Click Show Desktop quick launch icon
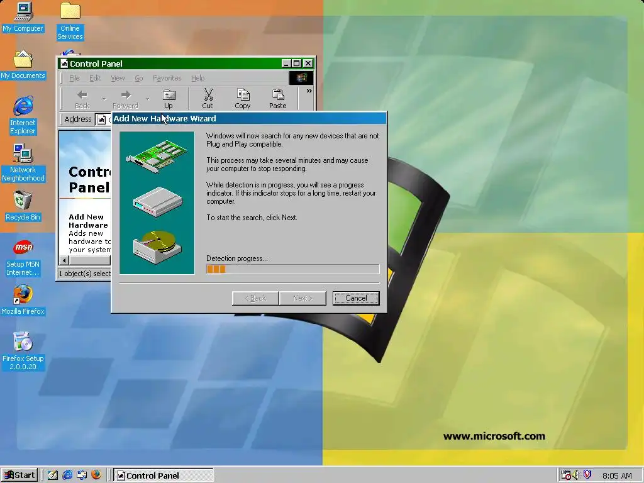 point(53,475)
